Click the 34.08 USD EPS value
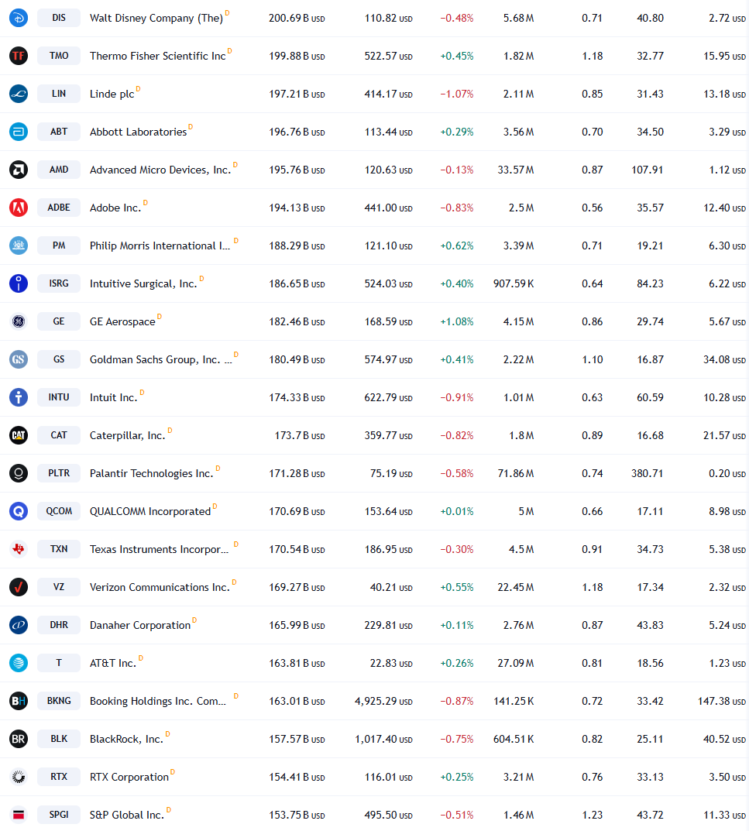Screen dimensions: 749x831 click(x=724, y=359)
